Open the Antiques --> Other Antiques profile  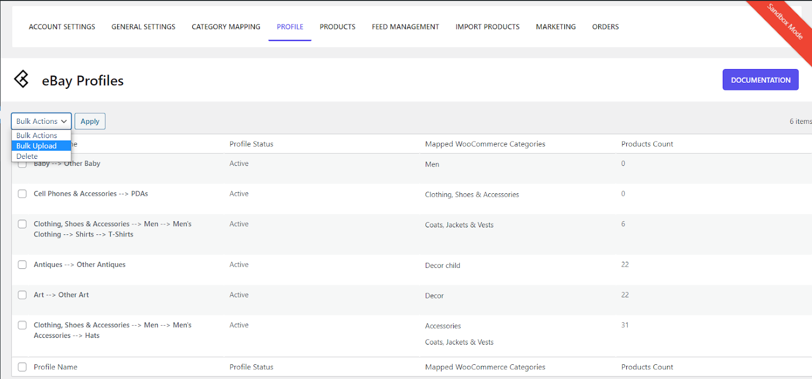click(x=80, y=265)
